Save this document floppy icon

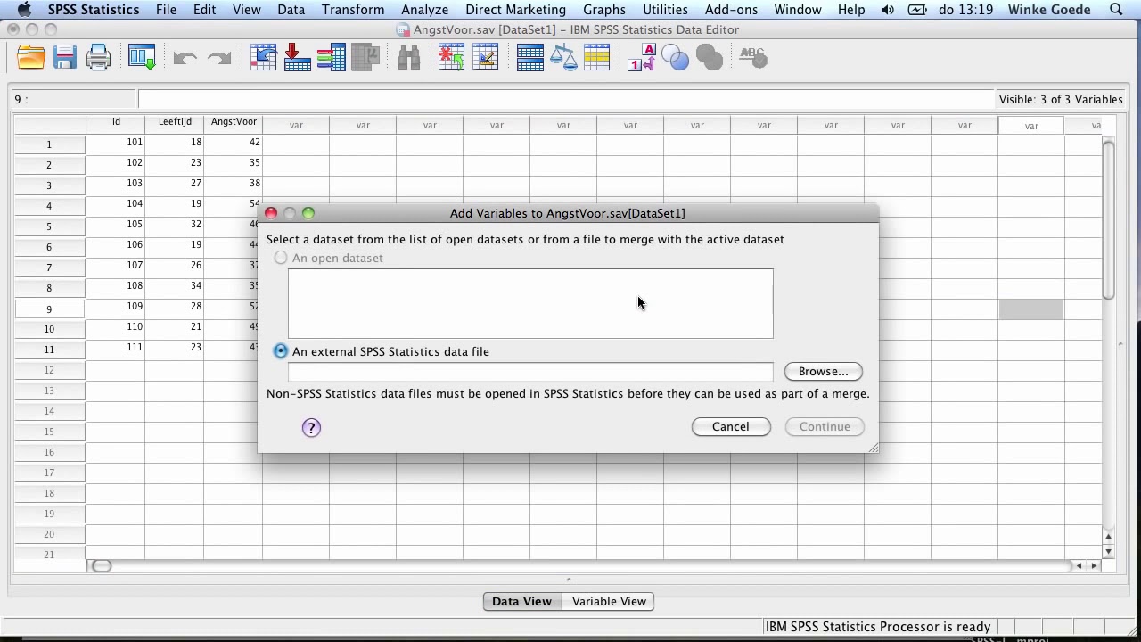click(64, 58)
